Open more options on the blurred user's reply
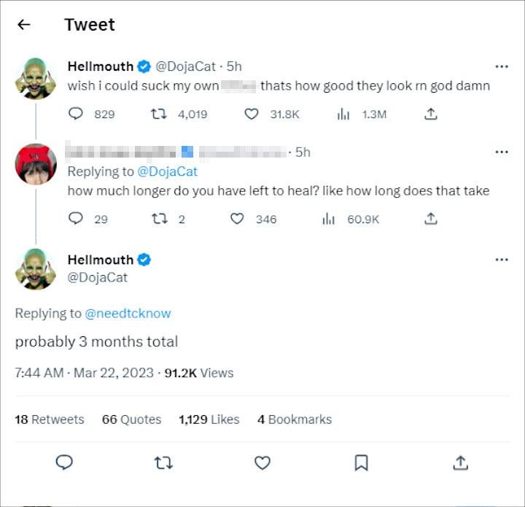 pyautogui.click(x=501, y=152)
